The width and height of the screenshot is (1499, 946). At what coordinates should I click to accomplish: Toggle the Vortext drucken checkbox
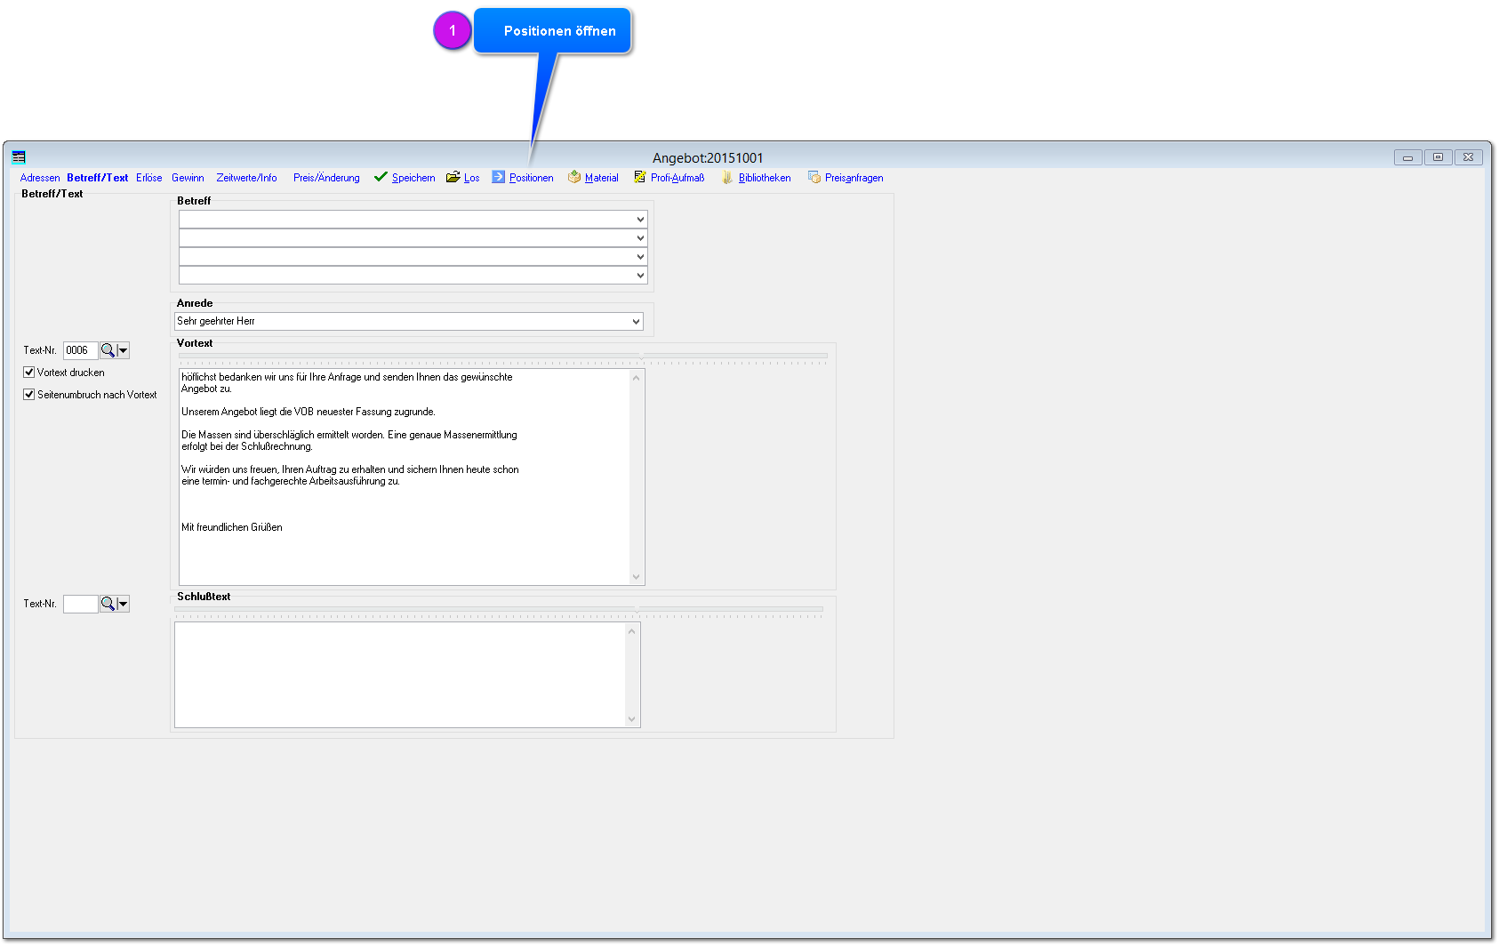28,373
